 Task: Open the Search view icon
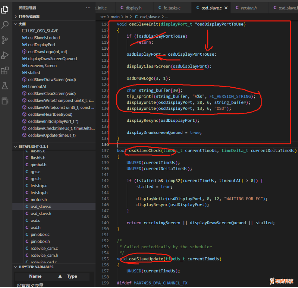pyautogui.click(x=5, y=25)
